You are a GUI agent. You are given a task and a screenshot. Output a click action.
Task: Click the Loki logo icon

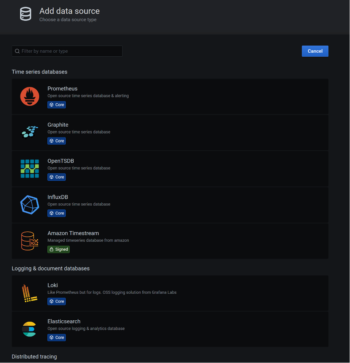point(30,293)
